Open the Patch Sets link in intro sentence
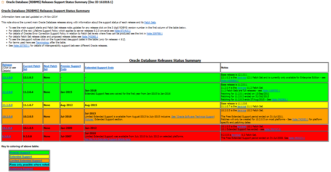This screenshot has height=172, width=331. [x=150, y=22]
